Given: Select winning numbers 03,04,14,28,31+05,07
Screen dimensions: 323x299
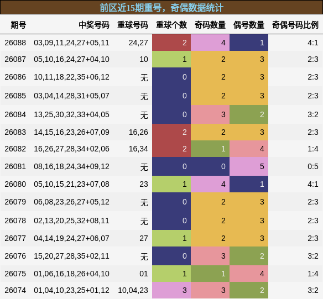Looking at the screenshot, I should pyautogui.click(x=71, y=96).
